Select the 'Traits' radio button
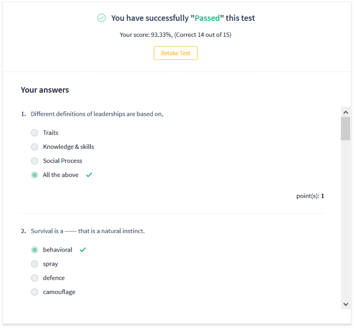This screenshot has height=328, width=354. pos(35,133)
